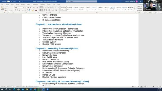Click Increase Font Size icon
This screenshot has height=91, width=162.
point(29,7)
